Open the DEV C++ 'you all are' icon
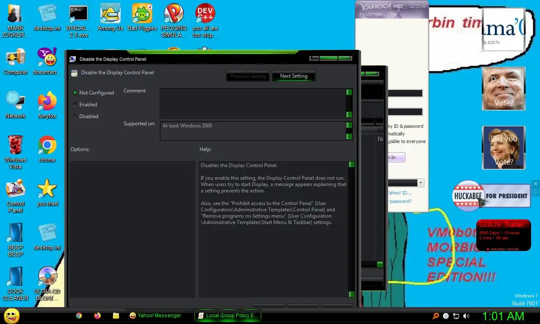 [x=205, y=20]
